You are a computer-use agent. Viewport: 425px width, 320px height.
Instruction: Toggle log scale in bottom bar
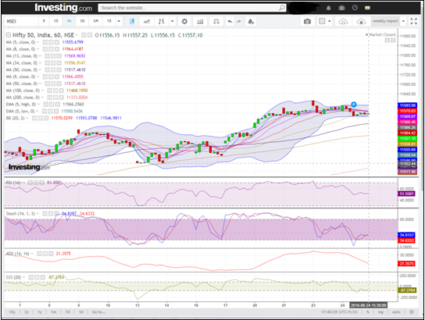coord(380,312)
